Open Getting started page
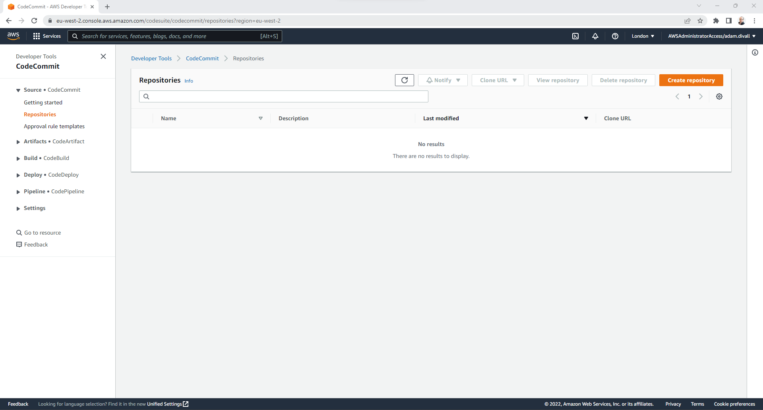Screen dimensions: 763x410 click(x=43, y=102)
